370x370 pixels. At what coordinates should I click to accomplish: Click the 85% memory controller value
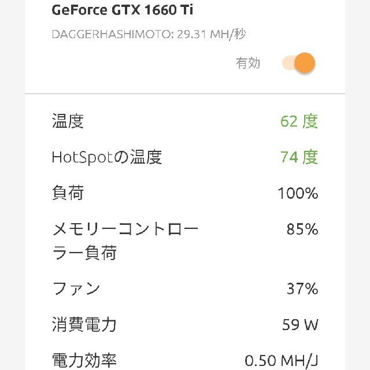pos(302,229)
